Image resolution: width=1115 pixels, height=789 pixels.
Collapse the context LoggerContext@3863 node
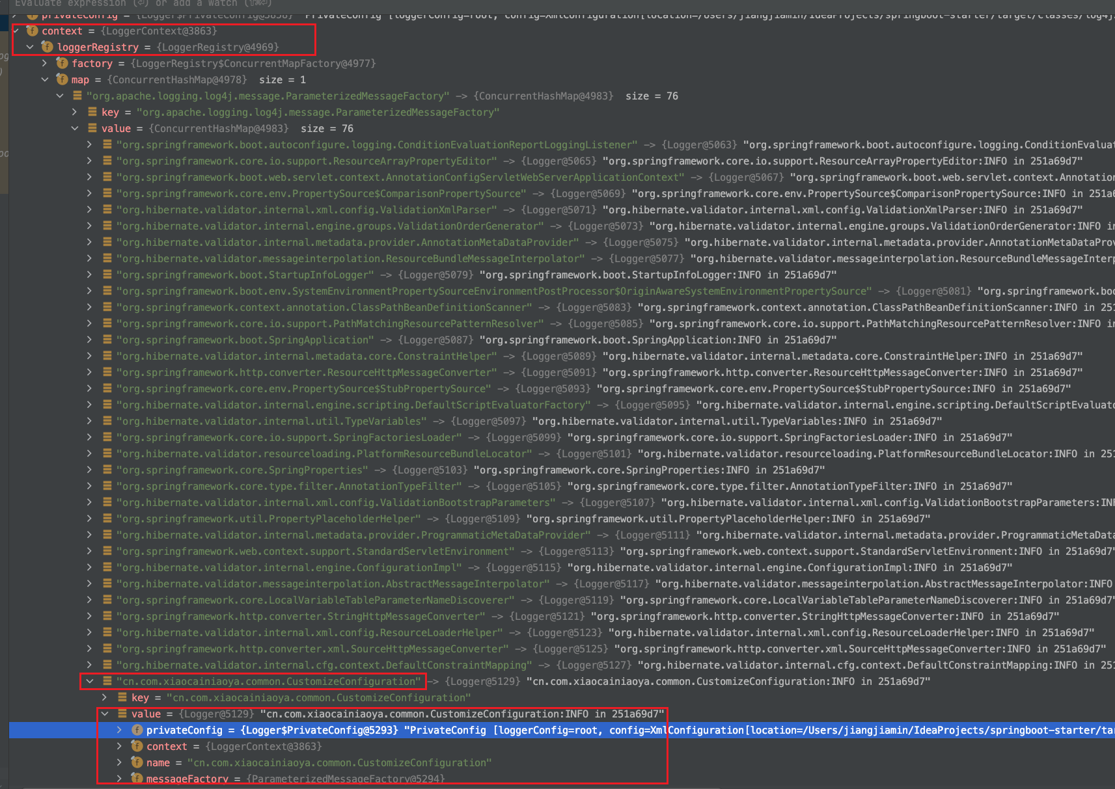coord(16,31)
